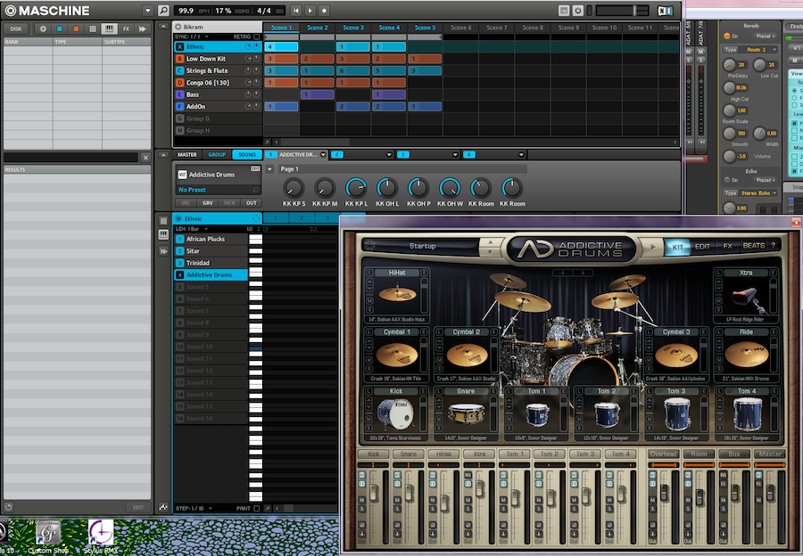Image resolution: width=803 pixels, height=556 pixels.
Task: Select Scene 4 tab in the arranger
Action: 389,28
